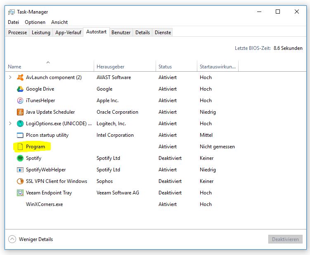The height and width of the screenshot is (255, 310).
Task: Expand the LogiOptions.exe group
Action: click(x=10, y=124)
